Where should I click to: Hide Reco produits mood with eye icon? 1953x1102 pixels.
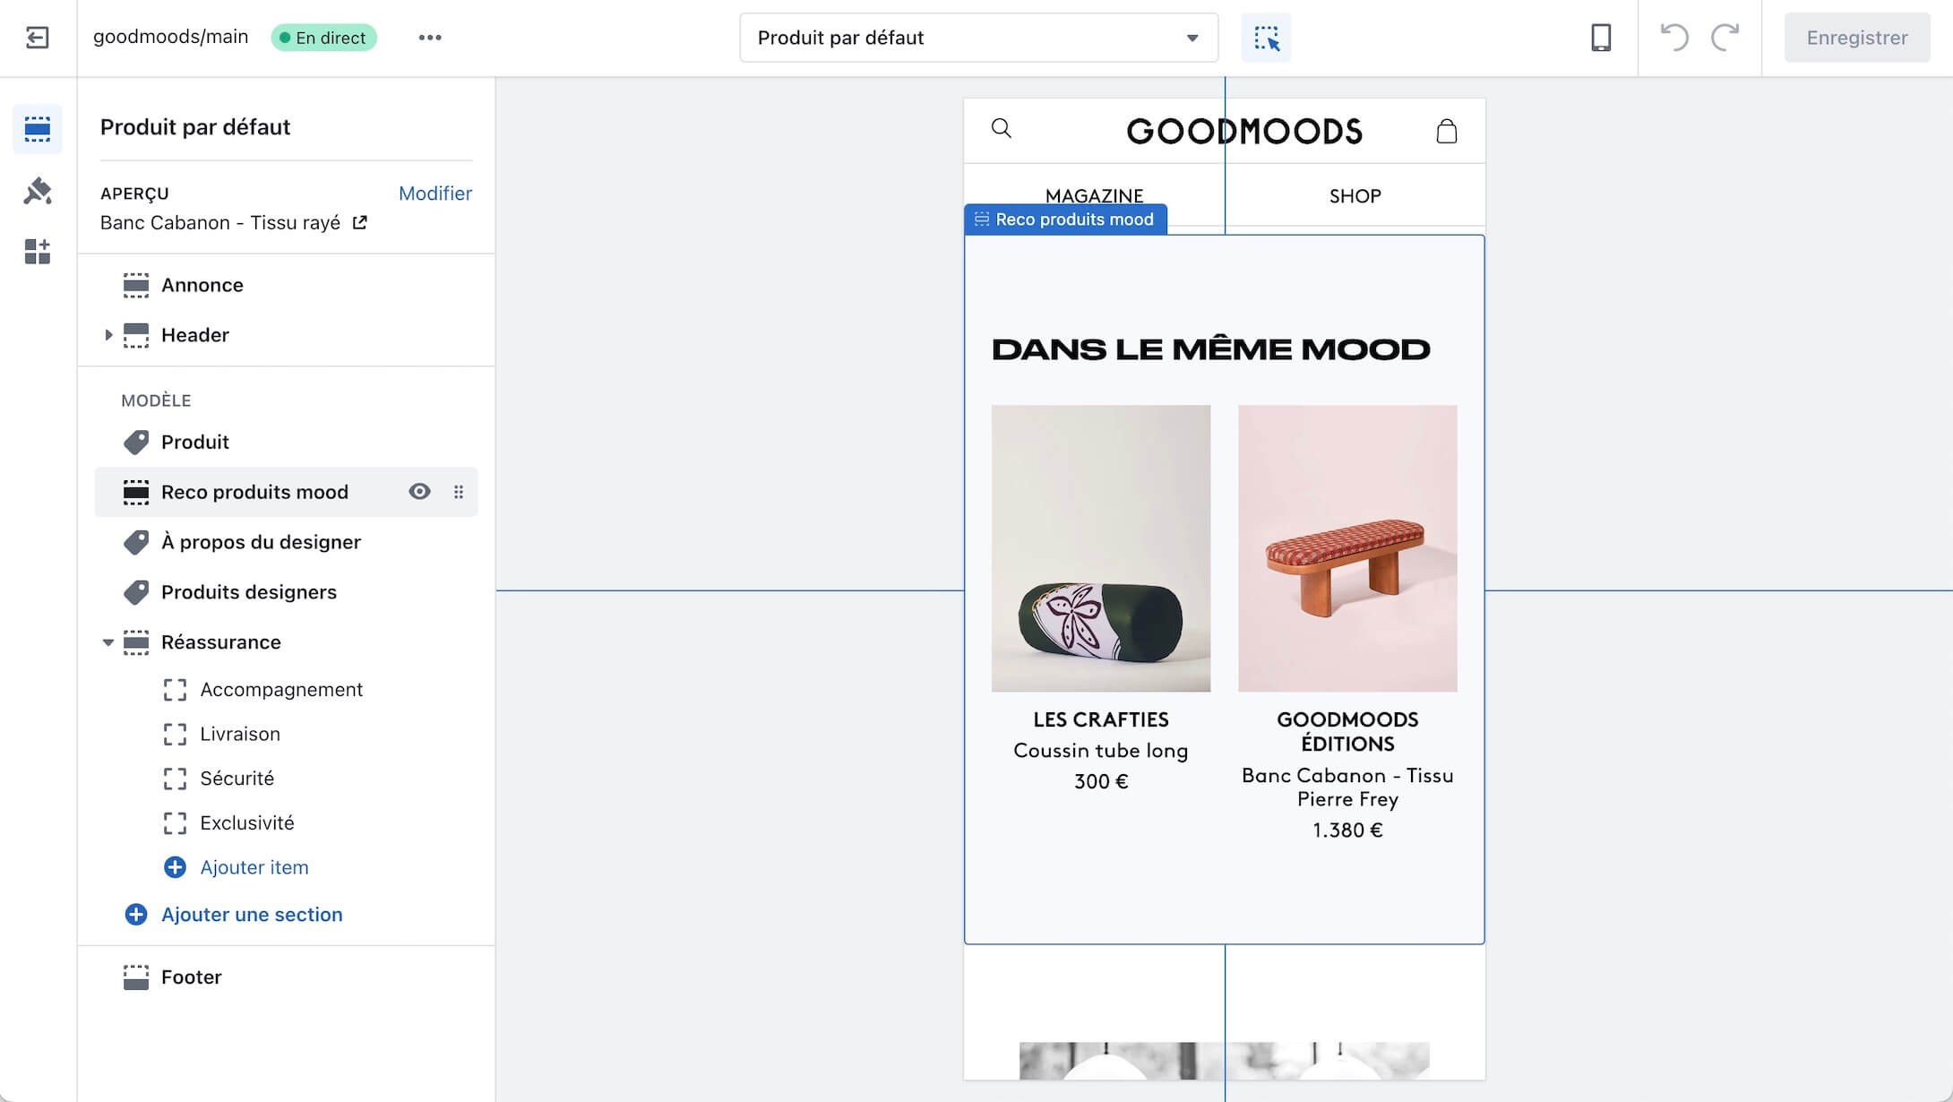(419, 492)
